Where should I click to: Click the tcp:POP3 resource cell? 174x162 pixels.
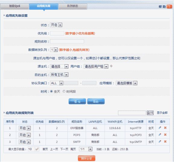[136, 135]
